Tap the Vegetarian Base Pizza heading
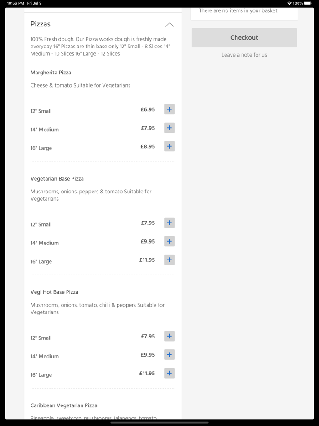The height and width of the screenshot is (426, 319). point(57,179)
